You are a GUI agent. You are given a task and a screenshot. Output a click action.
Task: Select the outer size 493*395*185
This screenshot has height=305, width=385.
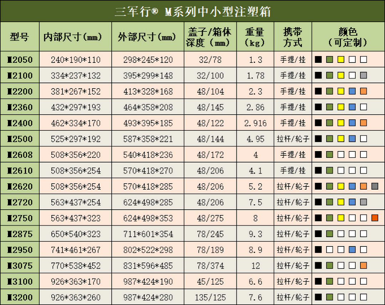(148, 123)
